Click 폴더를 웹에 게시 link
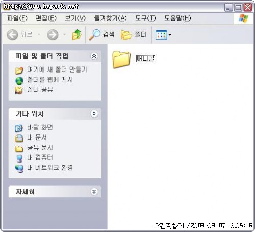Screen dimensions: 255x232 pos(50,80)
